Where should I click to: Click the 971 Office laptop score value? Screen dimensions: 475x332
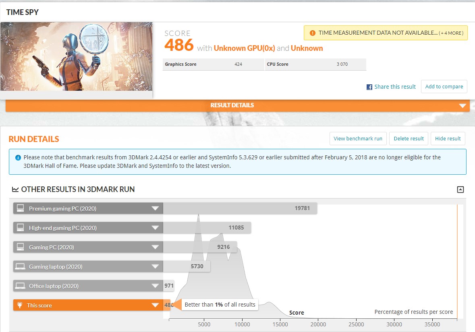point(169,286)
